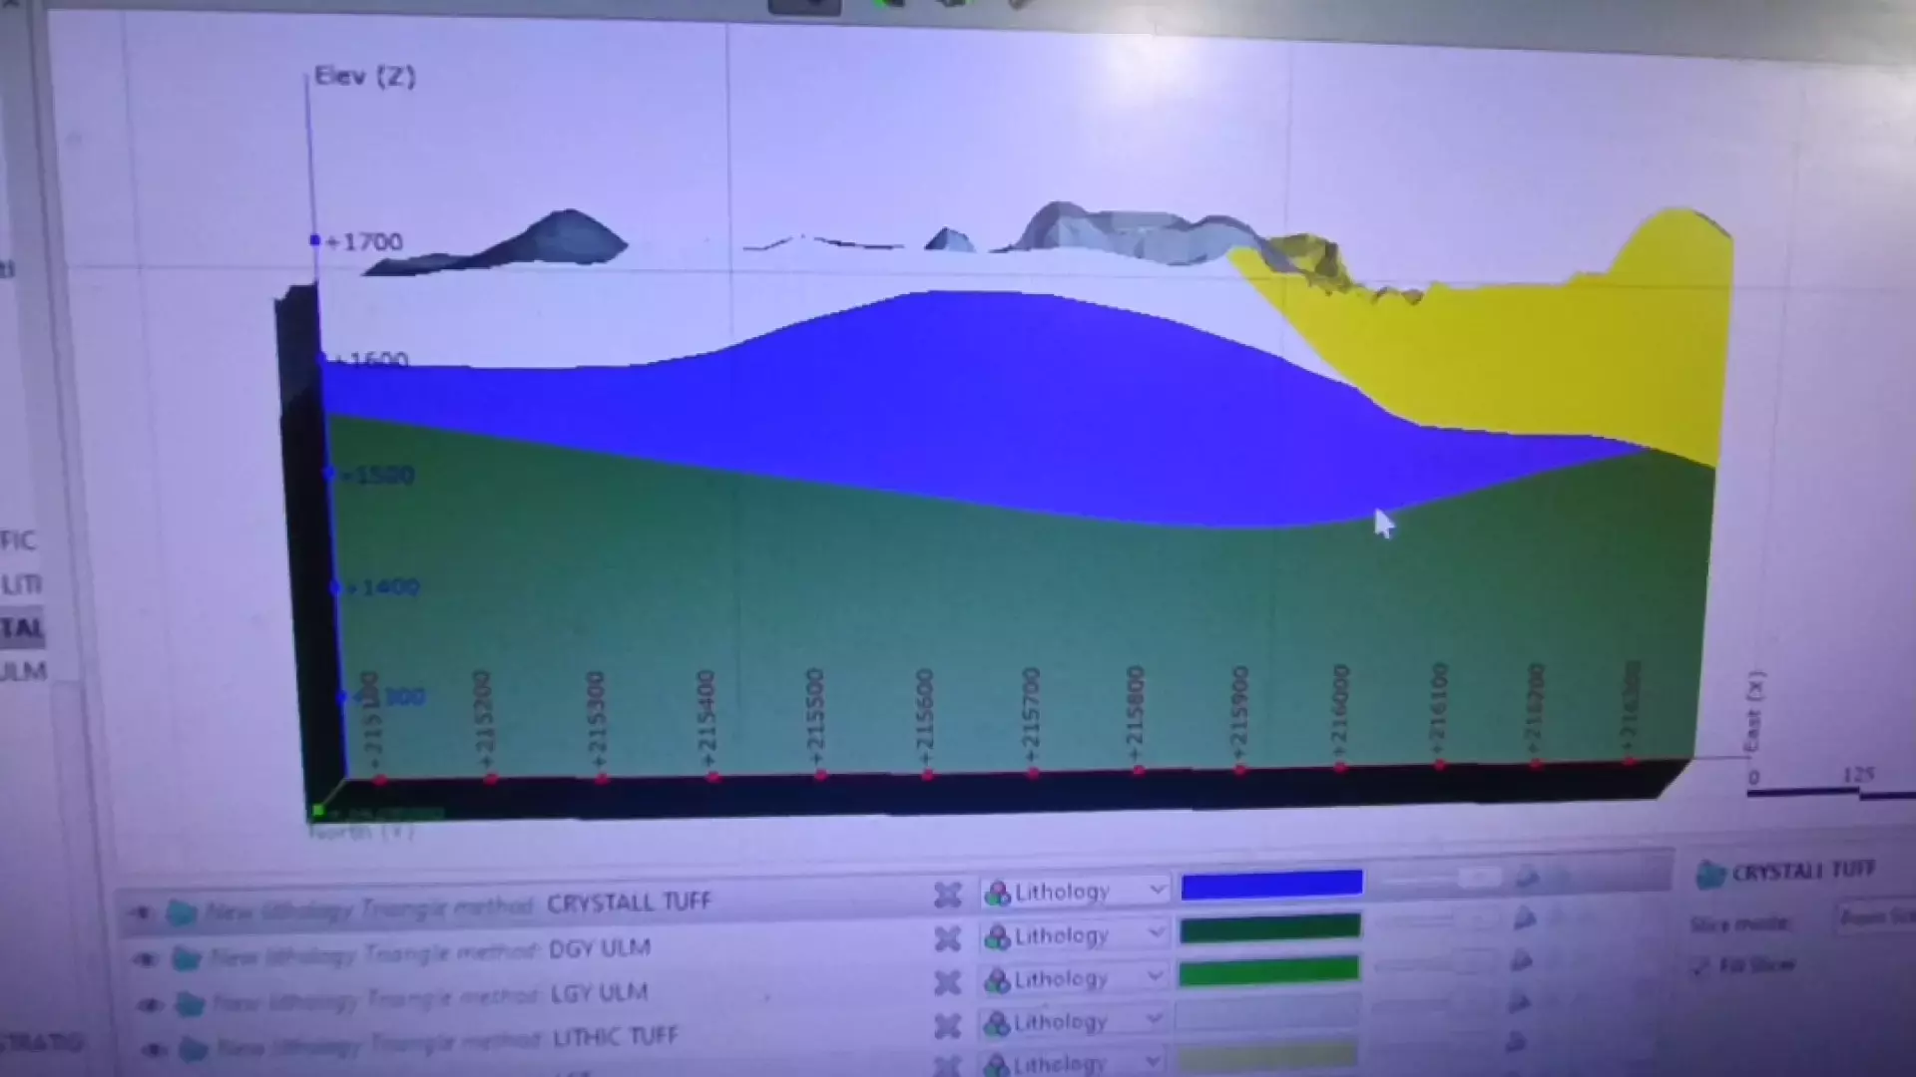Click the CRYSTALL TUFF title in properties panel
Screen dimensions: 1916x1077
[x=1803, y=871]
